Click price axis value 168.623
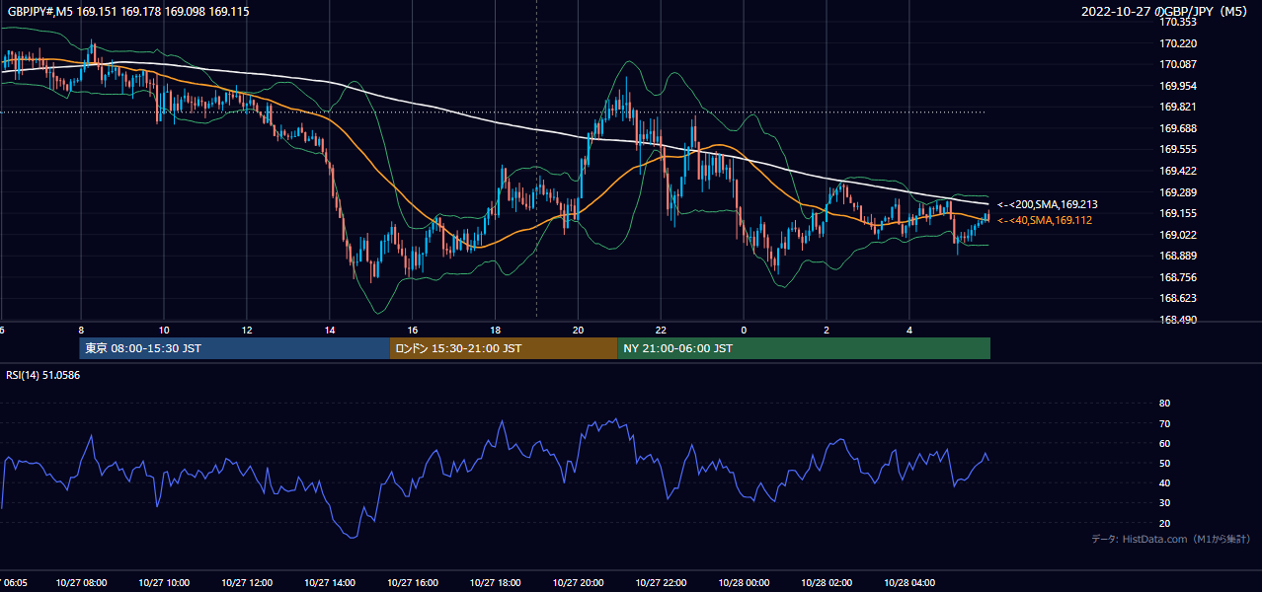The image size is (1262, 592). 1178,298
